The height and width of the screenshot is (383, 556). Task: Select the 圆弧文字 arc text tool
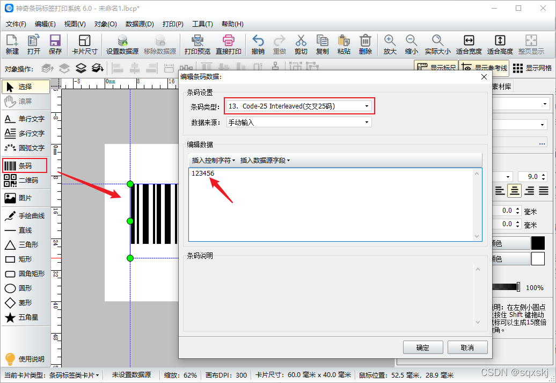[25, 148]
